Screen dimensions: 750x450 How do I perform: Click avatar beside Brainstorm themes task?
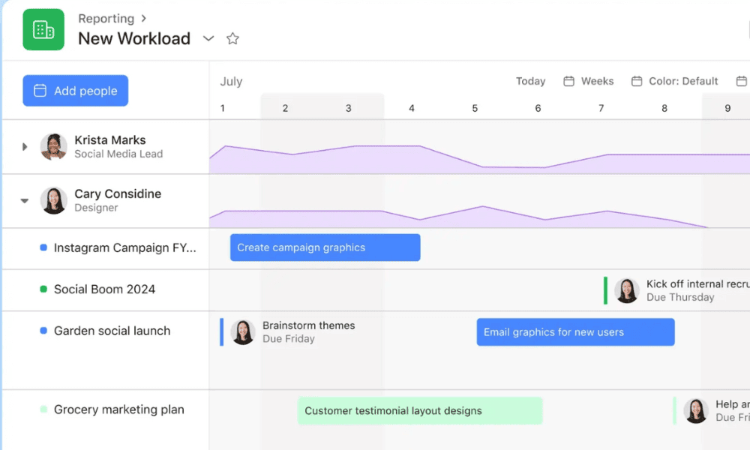coord(243,332)
